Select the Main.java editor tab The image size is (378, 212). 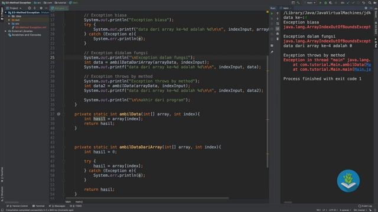(x=58, y=8)
